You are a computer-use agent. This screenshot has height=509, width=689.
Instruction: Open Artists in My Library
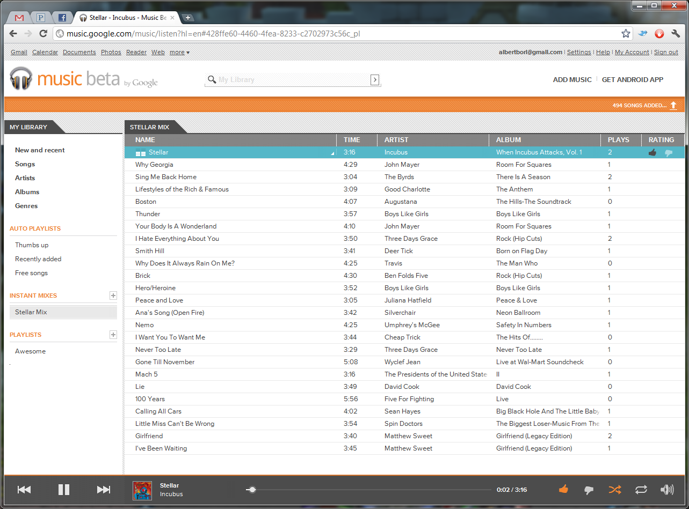[x=25, y=178]
